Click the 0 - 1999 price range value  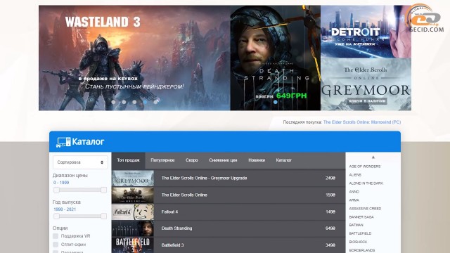pos(61,183)
